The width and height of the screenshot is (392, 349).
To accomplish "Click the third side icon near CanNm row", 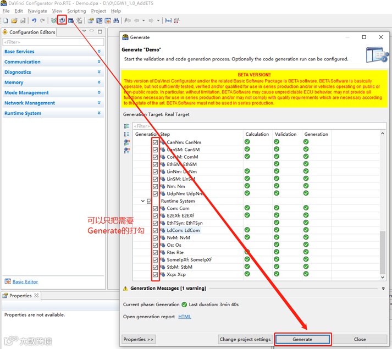I will (127, 142).
